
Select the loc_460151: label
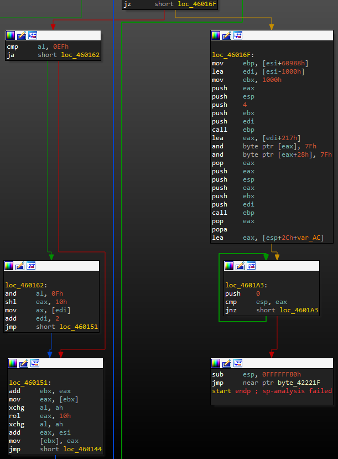30,383
